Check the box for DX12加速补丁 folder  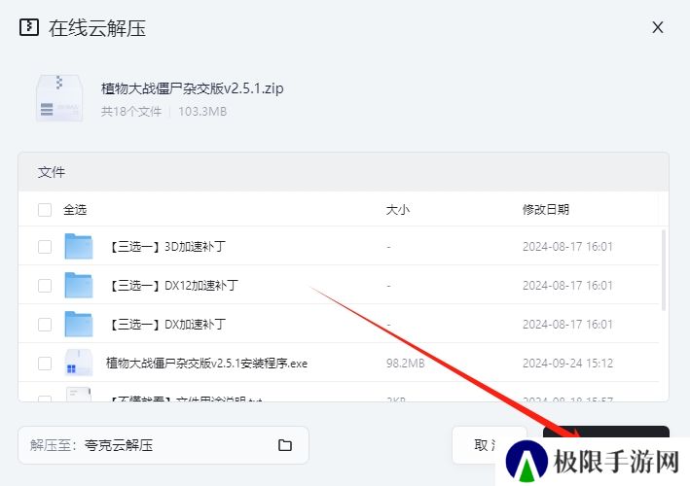45,286
